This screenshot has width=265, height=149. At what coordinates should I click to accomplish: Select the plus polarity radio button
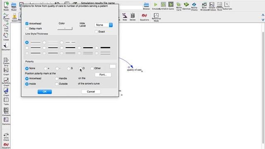46,68
